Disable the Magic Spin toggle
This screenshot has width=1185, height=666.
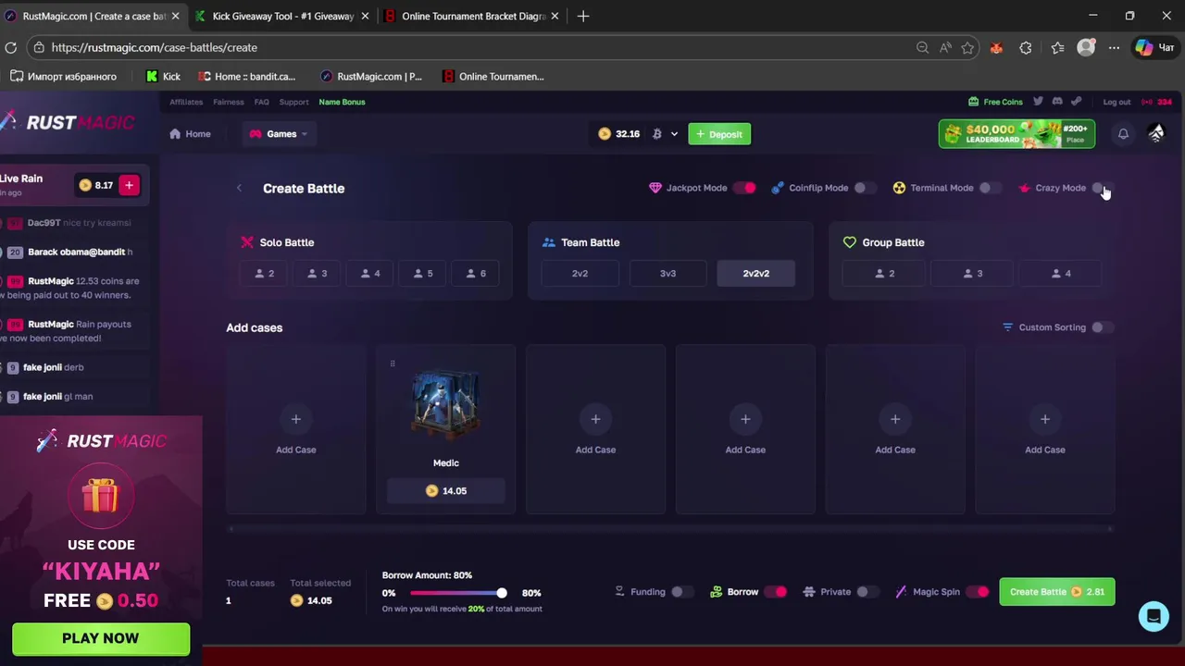pos(978,592)
